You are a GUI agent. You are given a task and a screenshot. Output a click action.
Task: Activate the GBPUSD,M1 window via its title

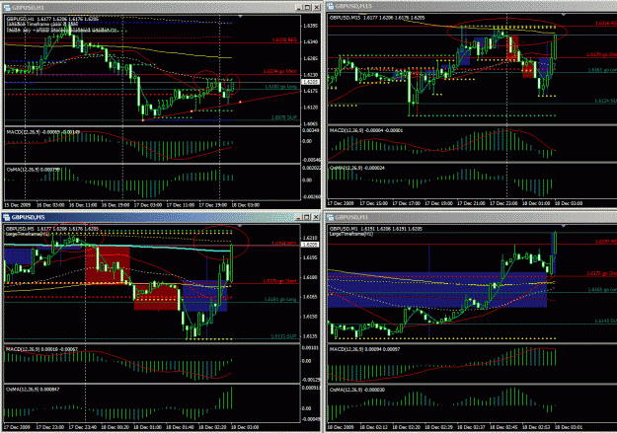[x=351, y=217]
